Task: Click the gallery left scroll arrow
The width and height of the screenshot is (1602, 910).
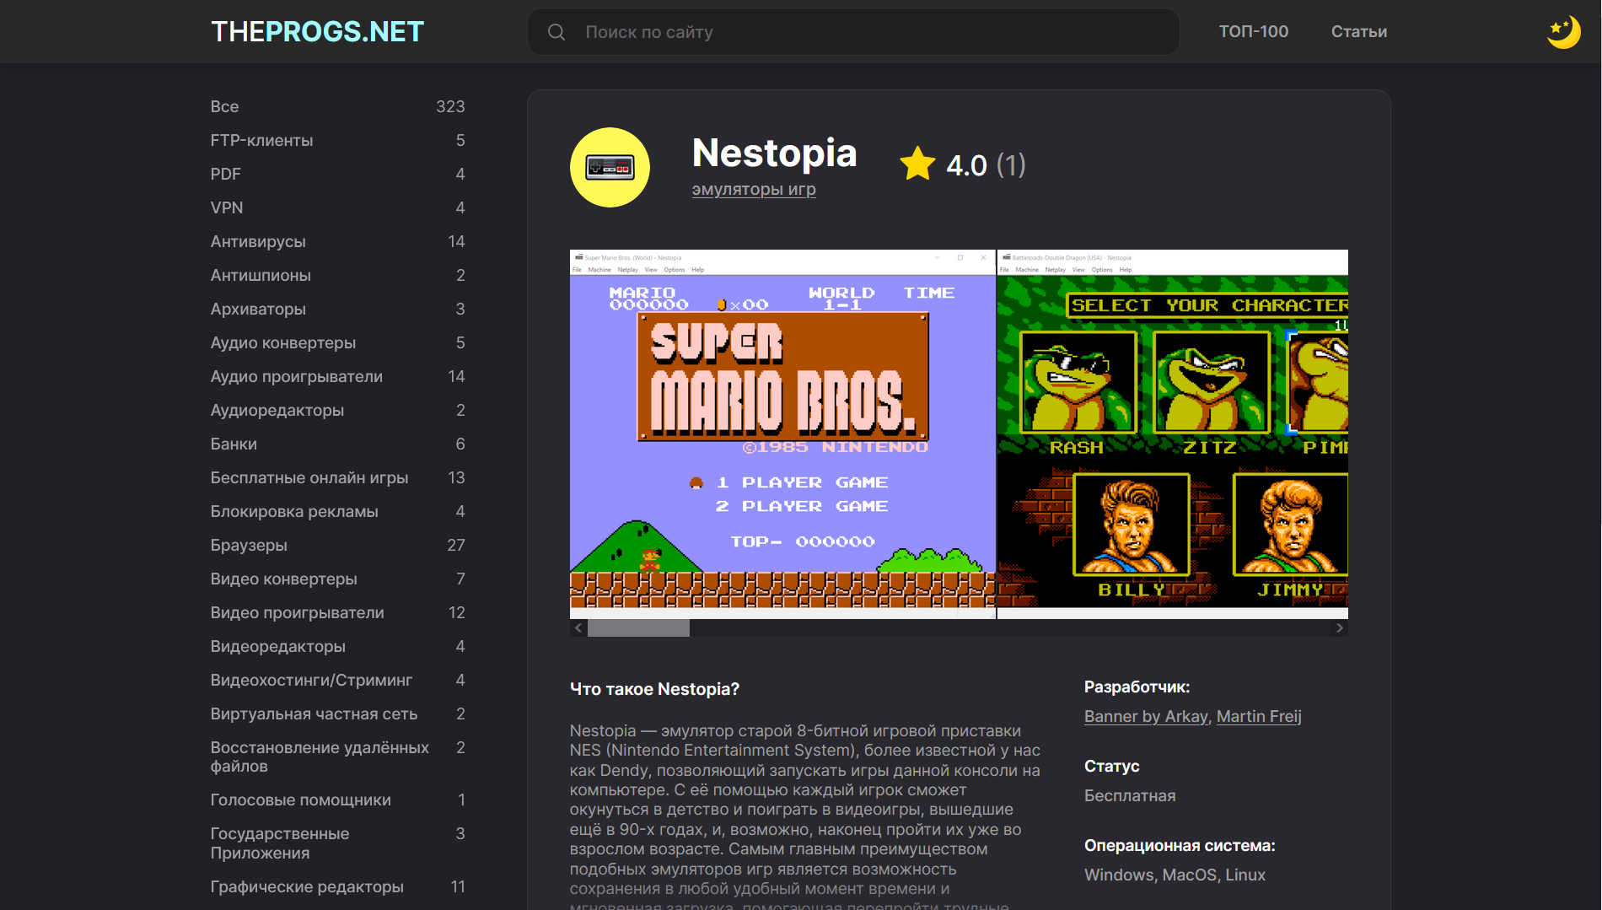Action: pos(578,628)
